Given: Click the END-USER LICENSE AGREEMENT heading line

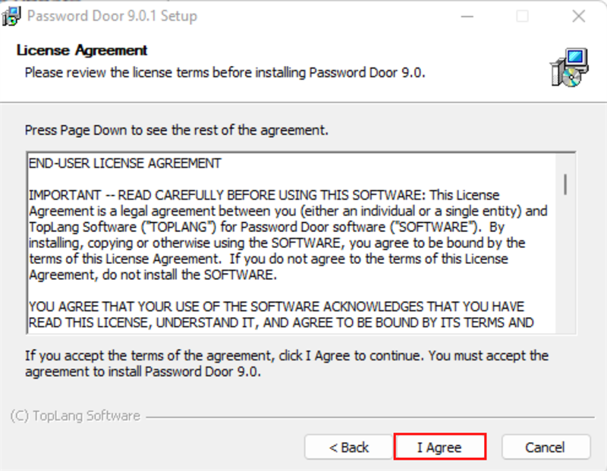Looking at the screenshot, I should point(124,163).
